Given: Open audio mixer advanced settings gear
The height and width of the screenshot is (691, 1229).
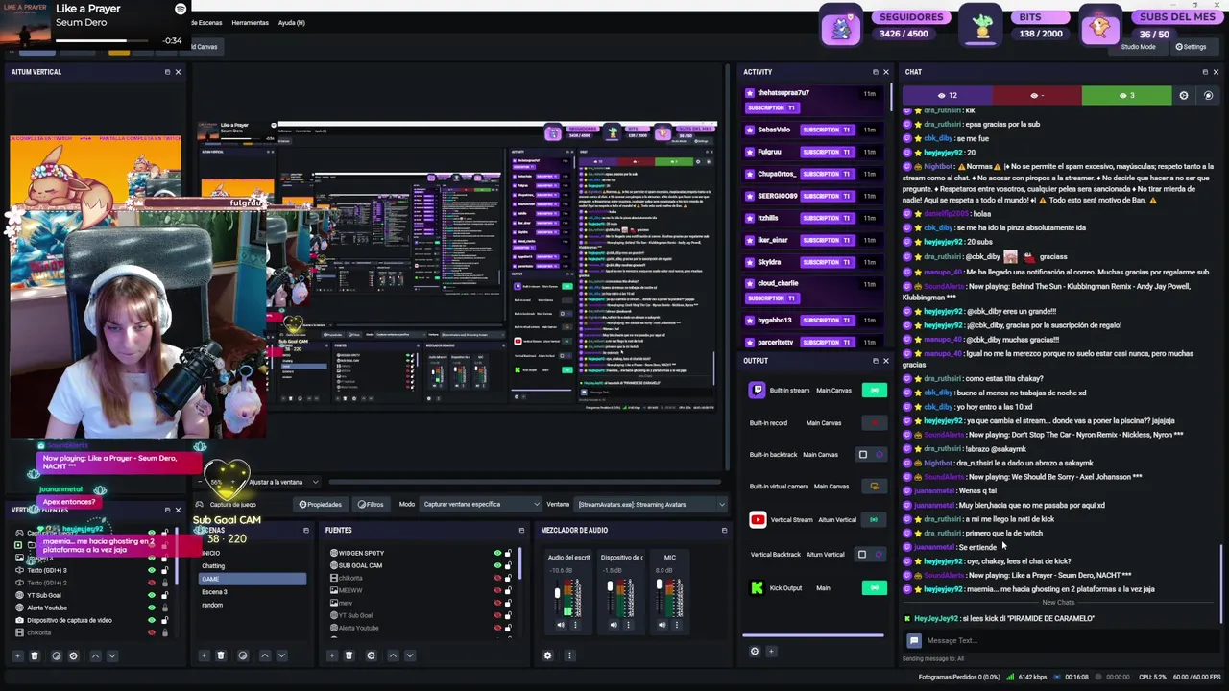Looking at the screenshot, I should point(548,655).
